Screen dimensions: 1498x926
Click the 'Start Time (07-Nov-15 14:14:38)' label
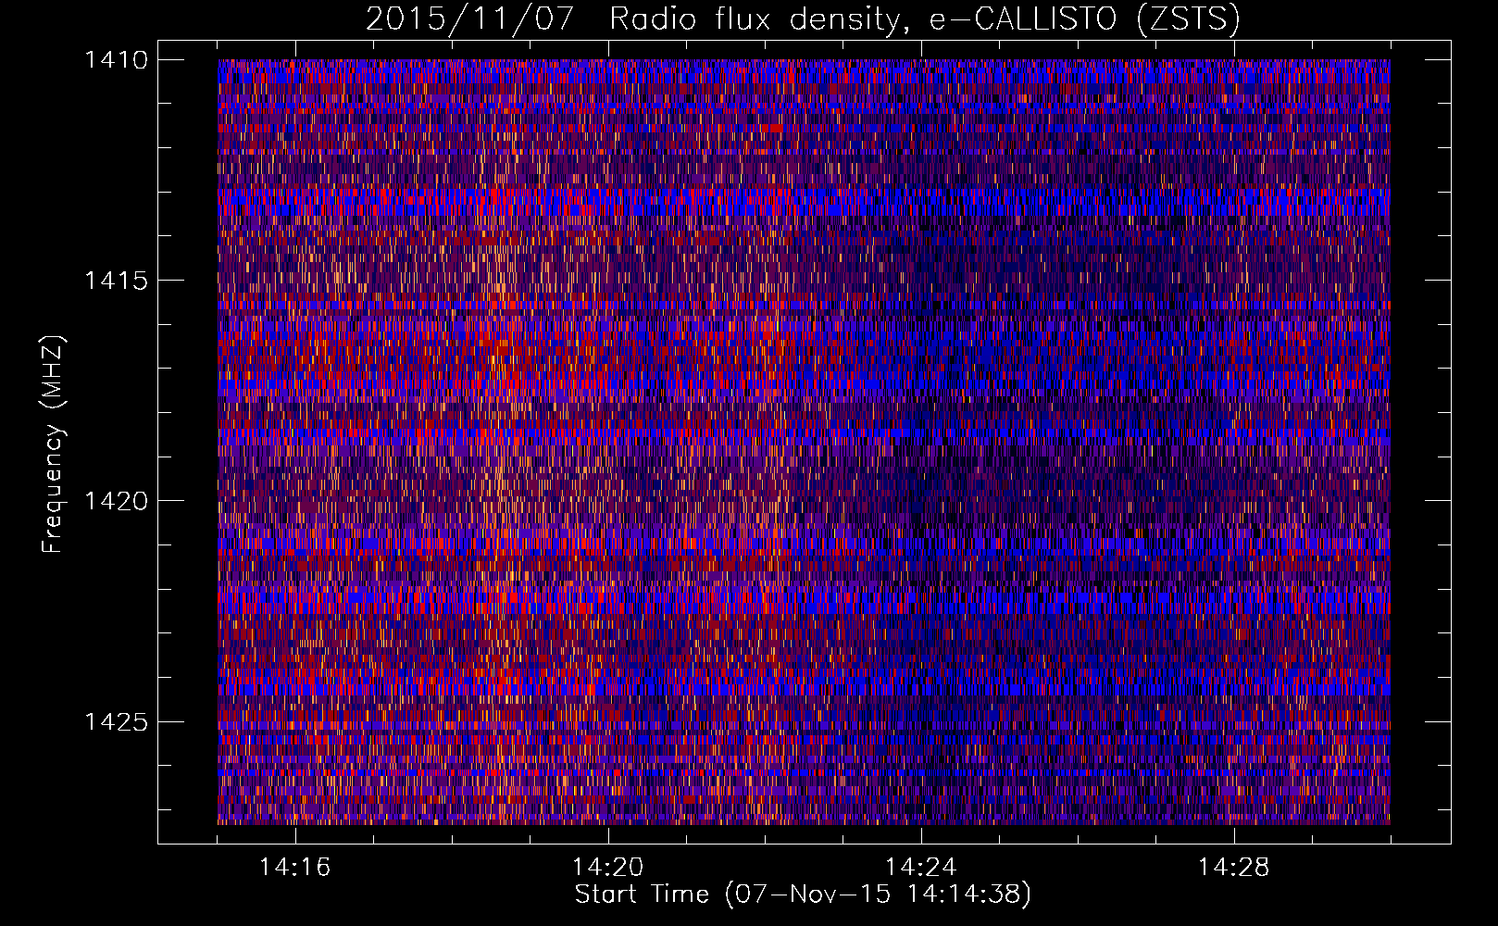[803, 895]
